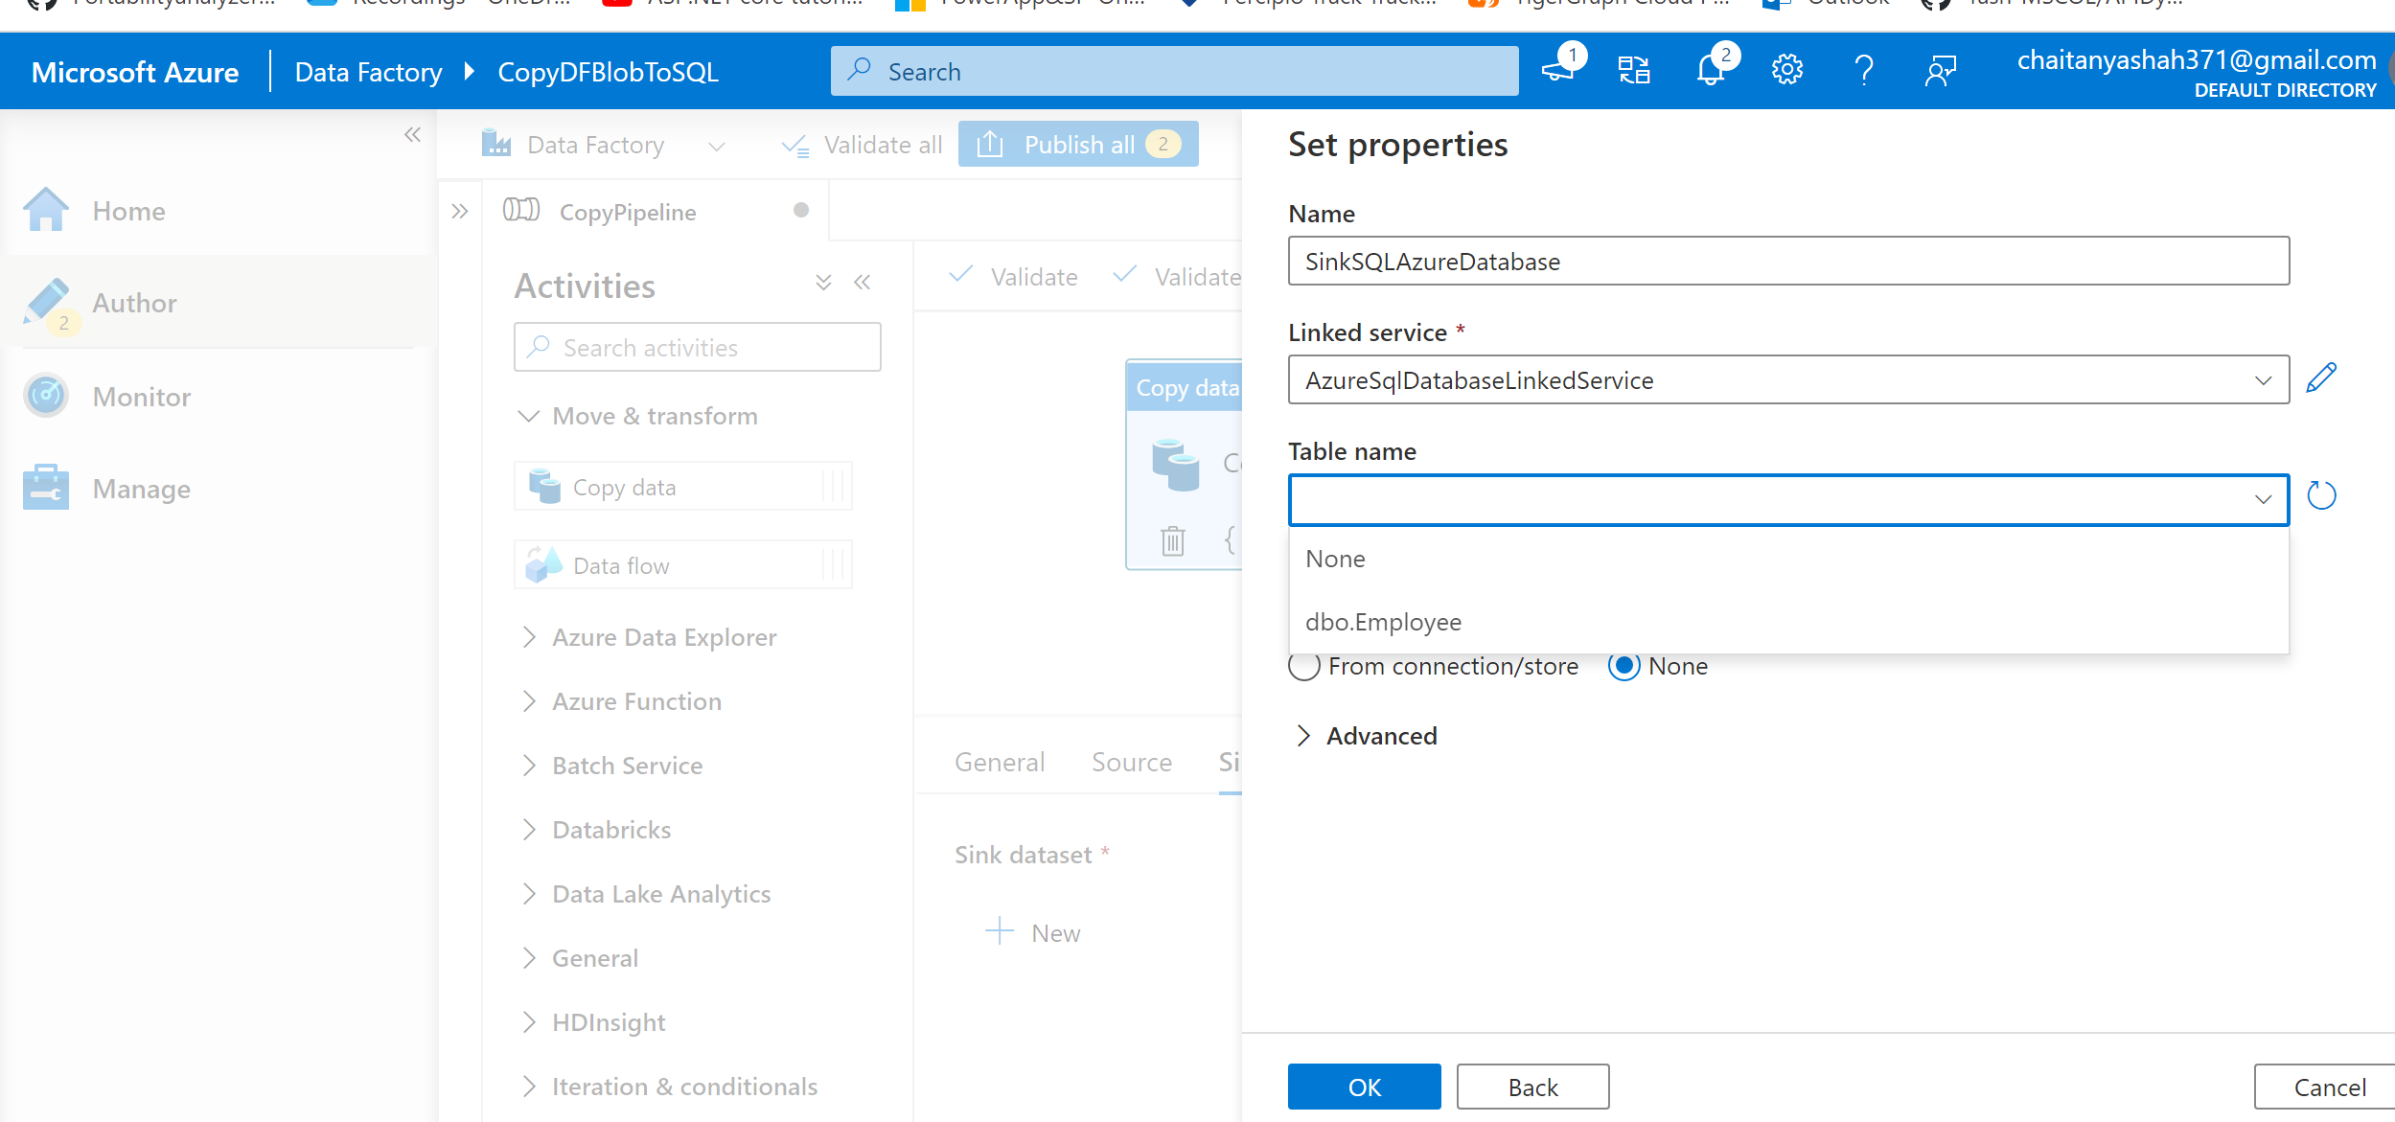Viewport: 2395px width, 1122px height.
Task: Open Data Factory dropdown chevron
Action: 717,146
